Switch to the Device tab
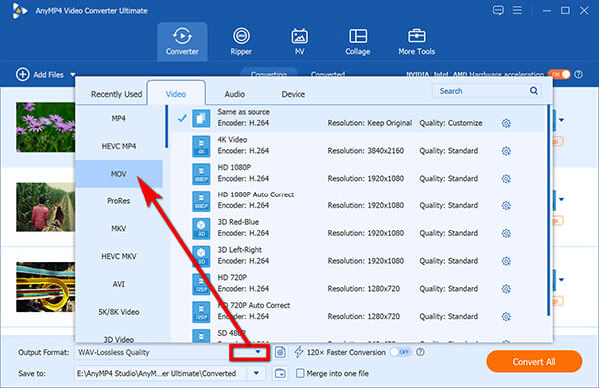The height and width of the screenshot is (388, 599). (293, 94)
